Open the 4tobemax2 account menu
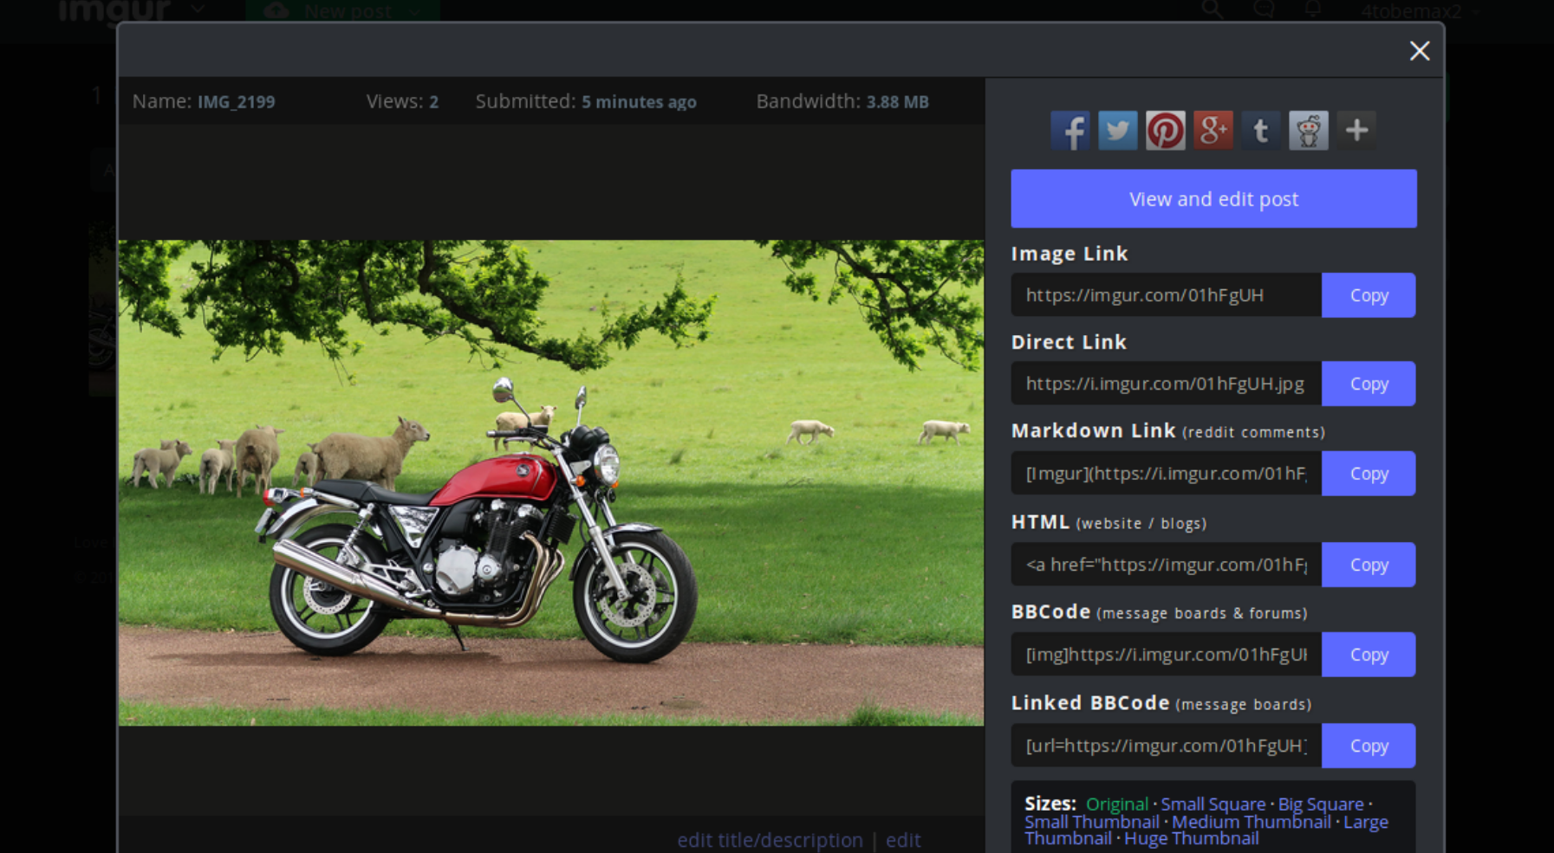Screen dimensions: 1554x853 pos(1420,11)
